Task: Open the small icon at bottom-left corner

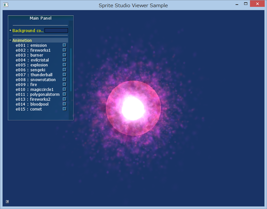Action: pos(7,202)
